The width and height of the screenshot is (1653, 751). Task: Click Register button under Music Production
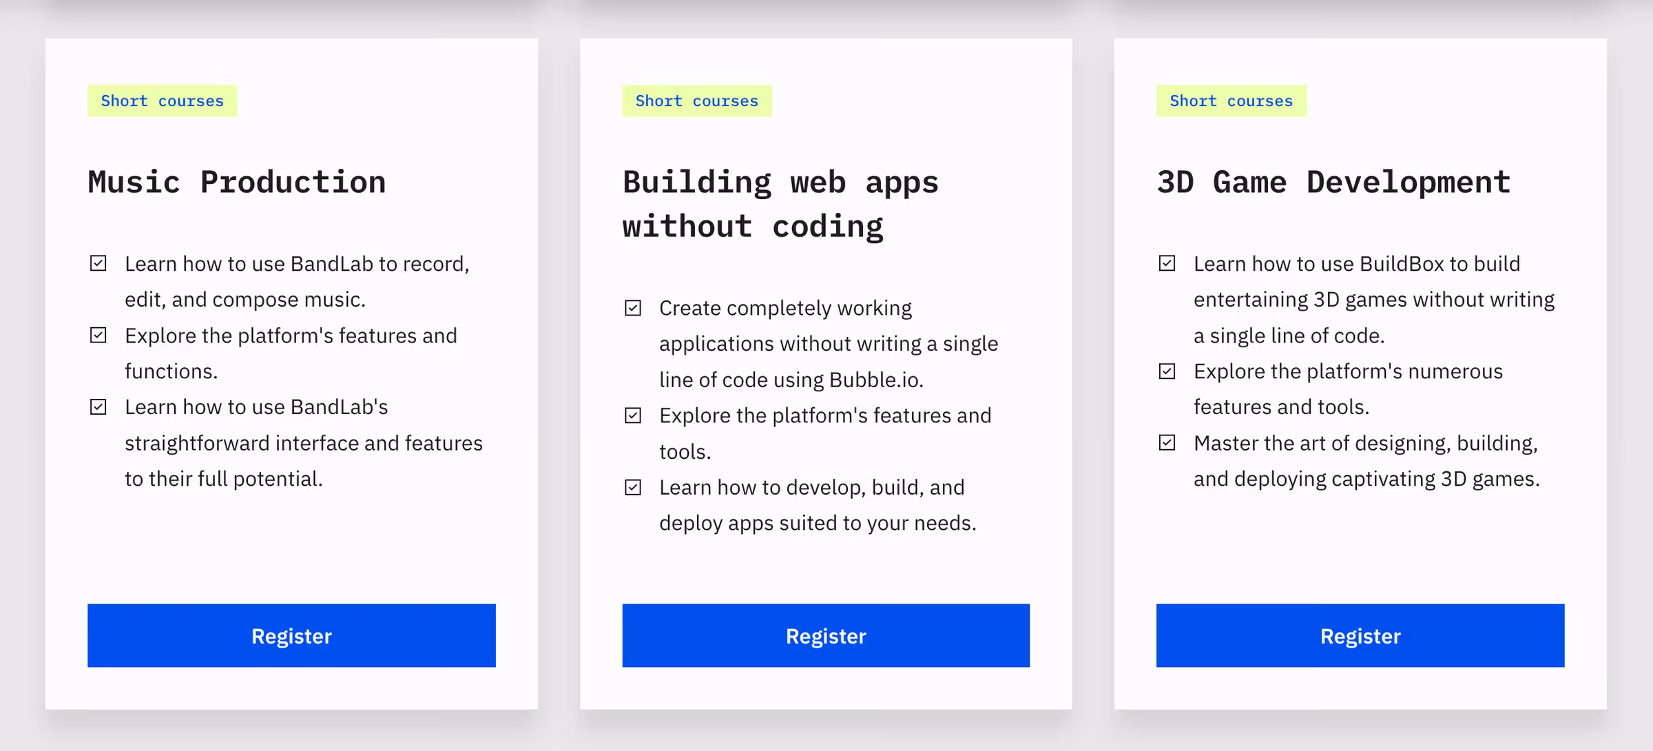click(291, 635)
